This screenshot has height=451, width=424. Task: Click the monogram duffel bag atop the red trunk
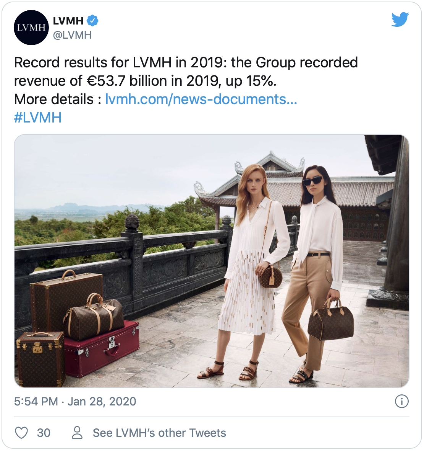[94, 317]
